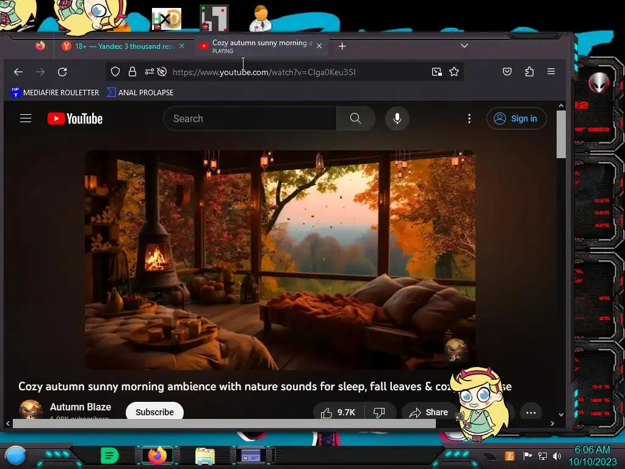Share the video using the Share button
The image size is (625, 469).
tap(429, 412)
